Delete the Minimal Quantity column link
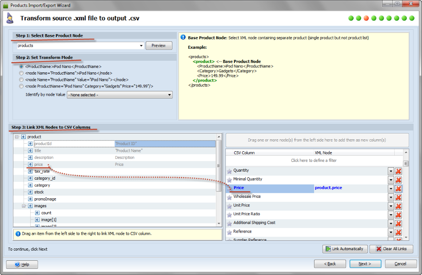Image resolution: width=422 pixels, height=275 pixels. click(398, 180)
